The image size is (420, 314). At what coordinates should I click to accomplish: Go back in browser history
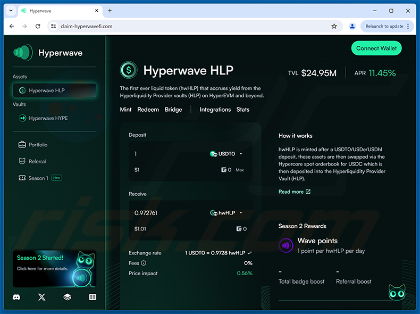click(x=12, y=26)
